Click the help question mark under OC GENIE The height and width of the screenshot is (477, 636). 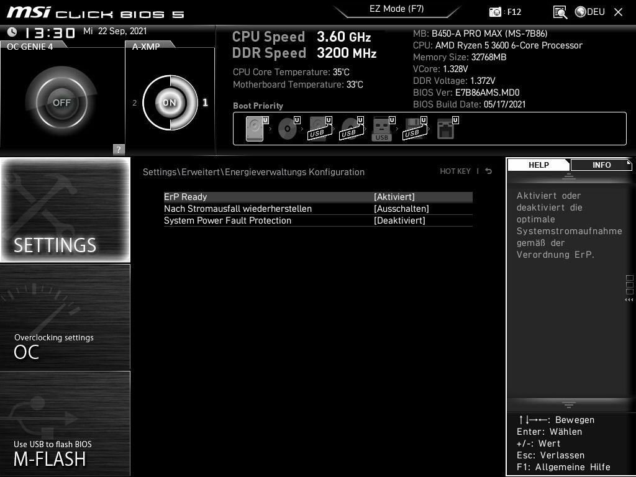click(118, 149)
